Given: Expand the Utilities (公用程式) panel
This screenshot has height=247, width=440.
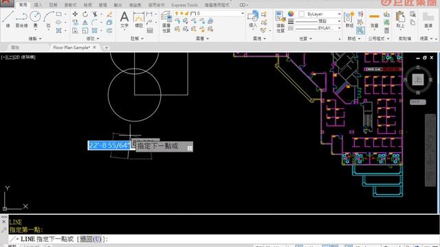Looking at the screenshot, I should (379, 38).
